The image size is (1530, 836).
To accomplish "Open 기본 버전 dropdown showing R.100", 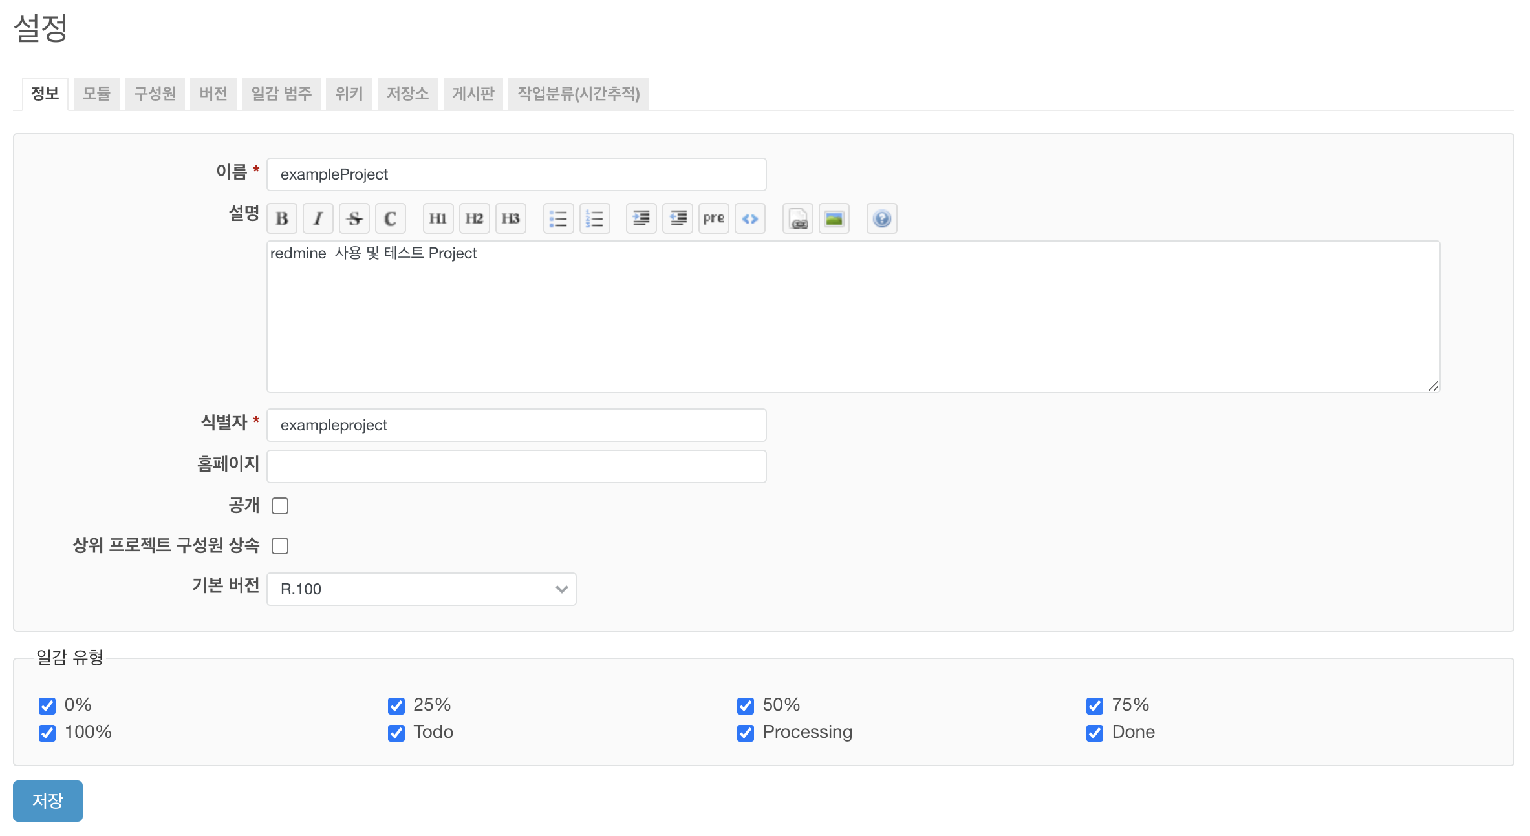I will coord(421,589).
